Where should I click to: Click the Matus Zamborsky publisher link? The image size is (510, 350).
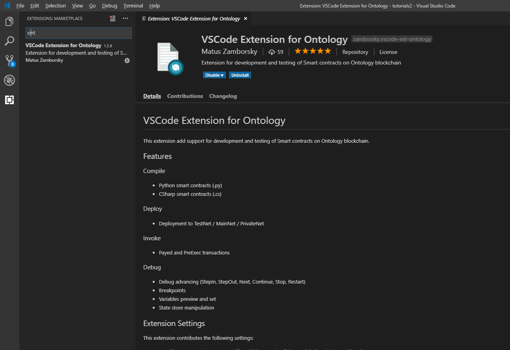[229, 52]
